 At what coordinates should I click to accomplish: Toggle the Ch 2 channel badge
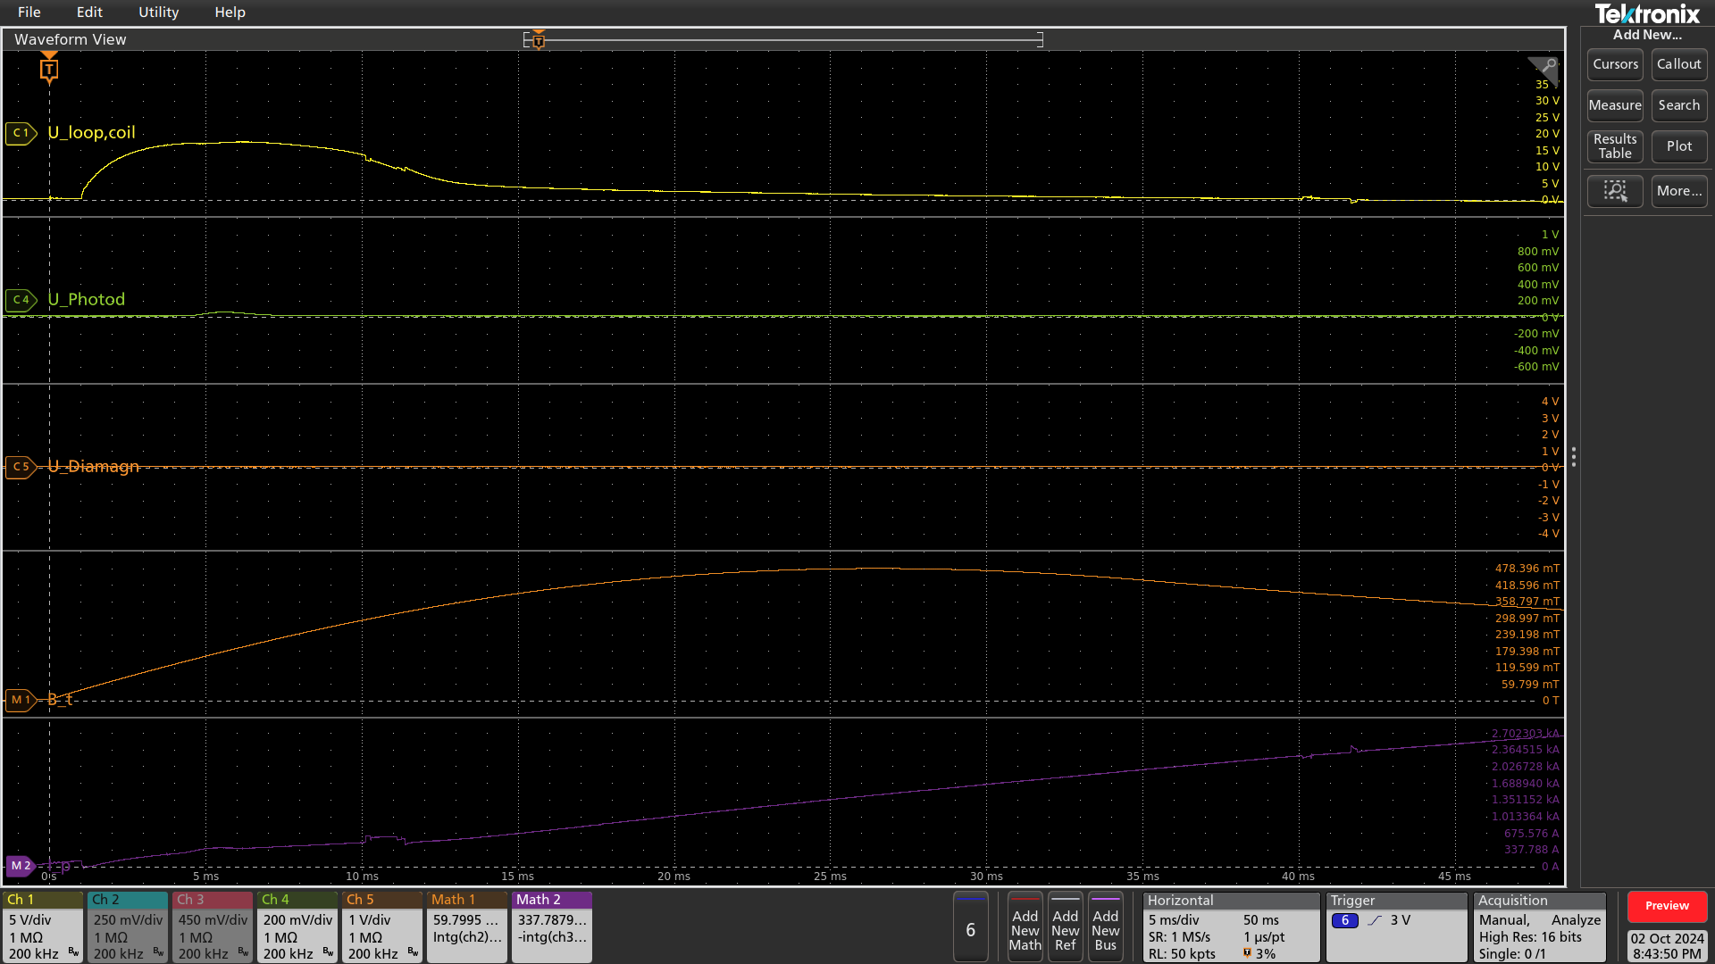pyautogui.click(x=128, y=927)
